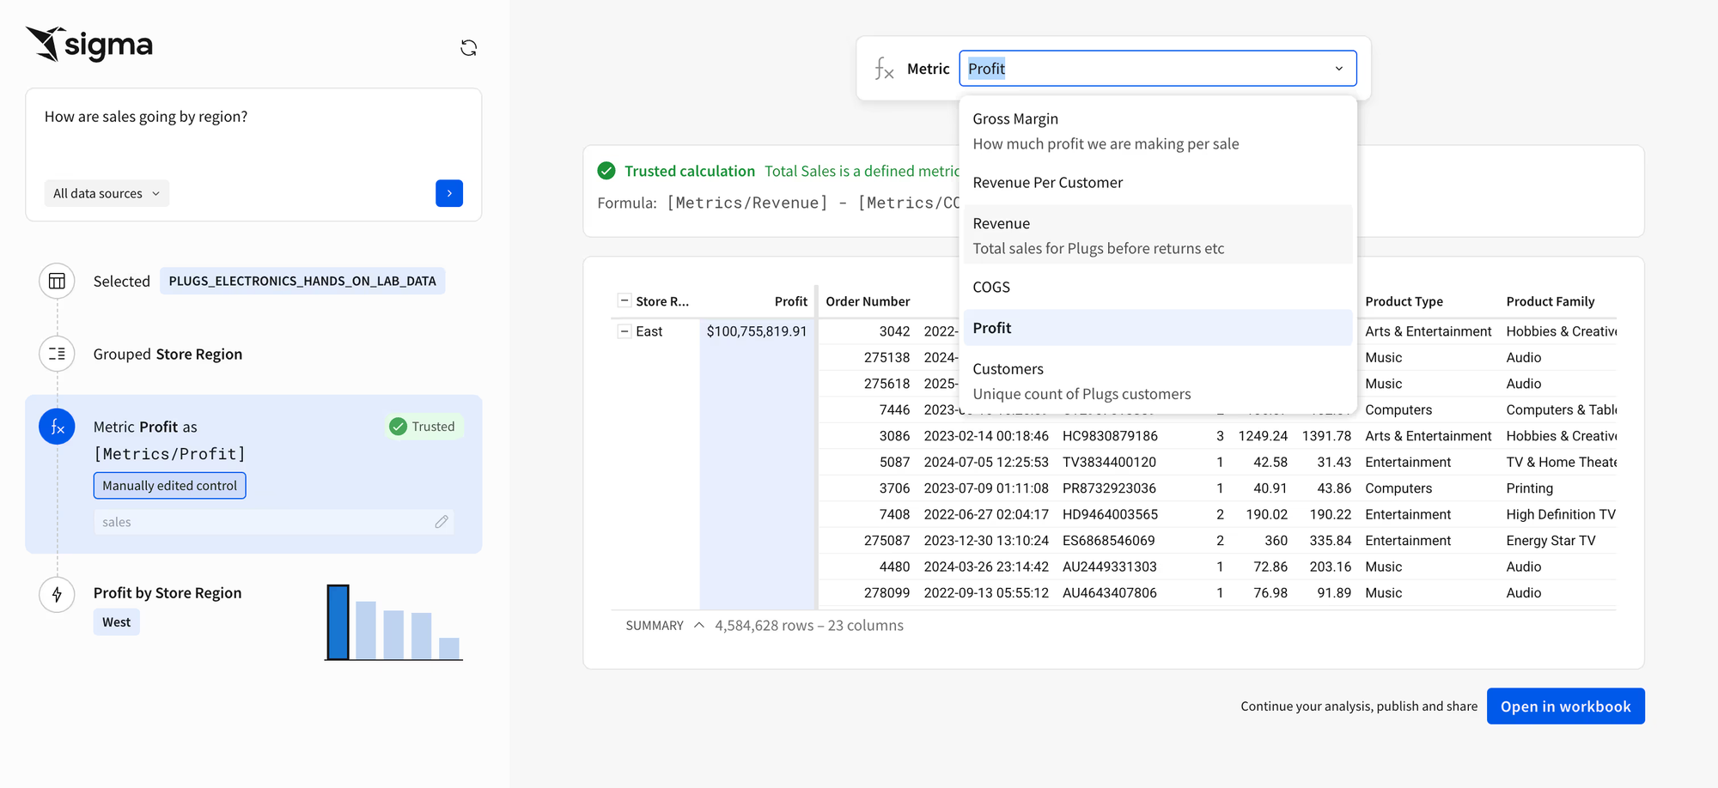Screen dimensions: 1718x788
Task: Collapse the Store Region column header group
Action: click(x=624, y=300)
